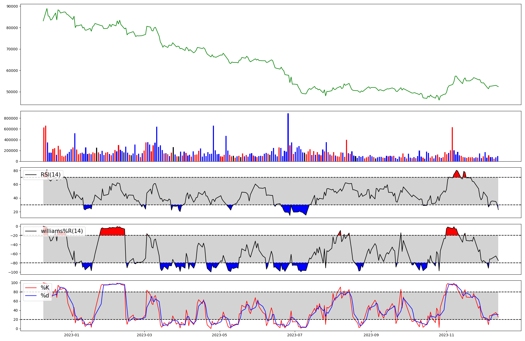This screenshot has height=341, width=525.
Task: Click the 2023-11 x-axis date label
Action: pos(447,335)
